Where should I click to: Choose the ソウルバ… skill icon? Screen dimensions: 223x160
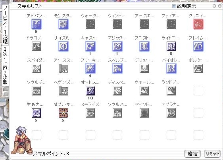coord(117,113)
